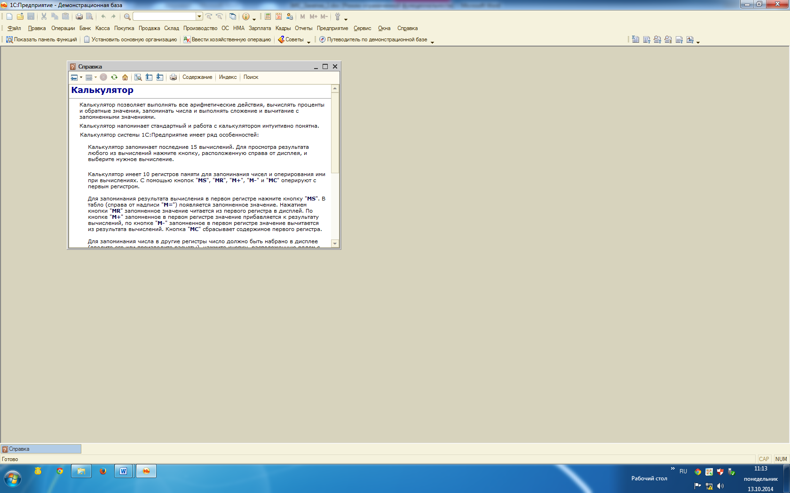Click the compare documents swap icon
Image resolution: width=790 pixels, height=493 pixels.
tap(690, 40)
